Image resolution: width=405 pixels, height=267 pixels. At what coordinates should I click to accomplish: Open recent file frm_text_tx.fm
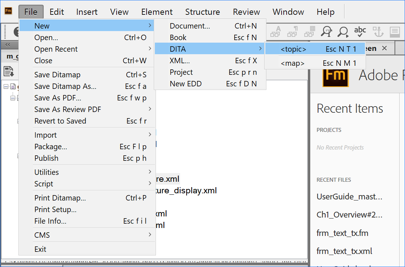pos(342,233)
